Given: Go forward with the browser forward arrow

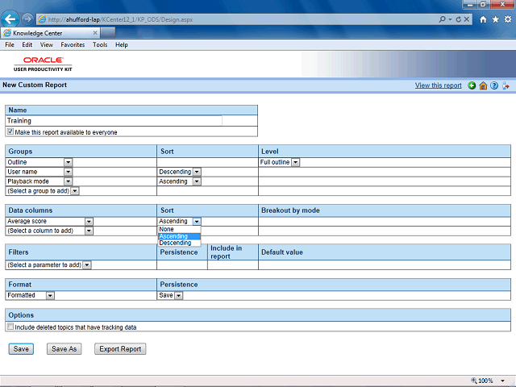Looking at the screenshot, I should pyautogui.click(x=27, y=19).
